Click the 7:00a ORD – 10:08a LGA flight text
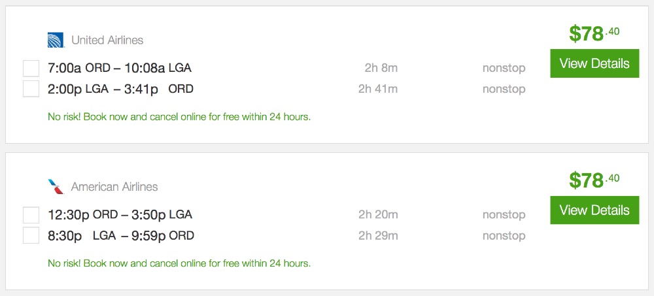The width and height of the screenshot is (654, 296). click(120, 68)
